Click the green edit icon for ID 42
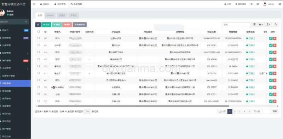Viewport: 283px width, 139px height. point(271,66)
